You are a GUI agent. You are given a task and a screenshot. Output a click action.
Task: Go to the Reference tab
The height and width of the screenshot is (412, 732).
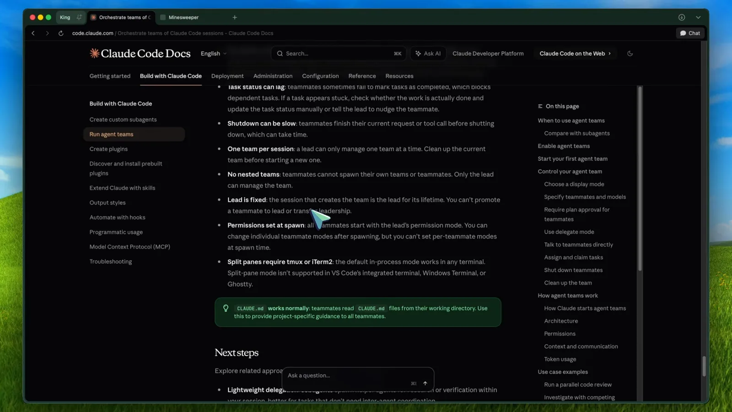[362, 76]
